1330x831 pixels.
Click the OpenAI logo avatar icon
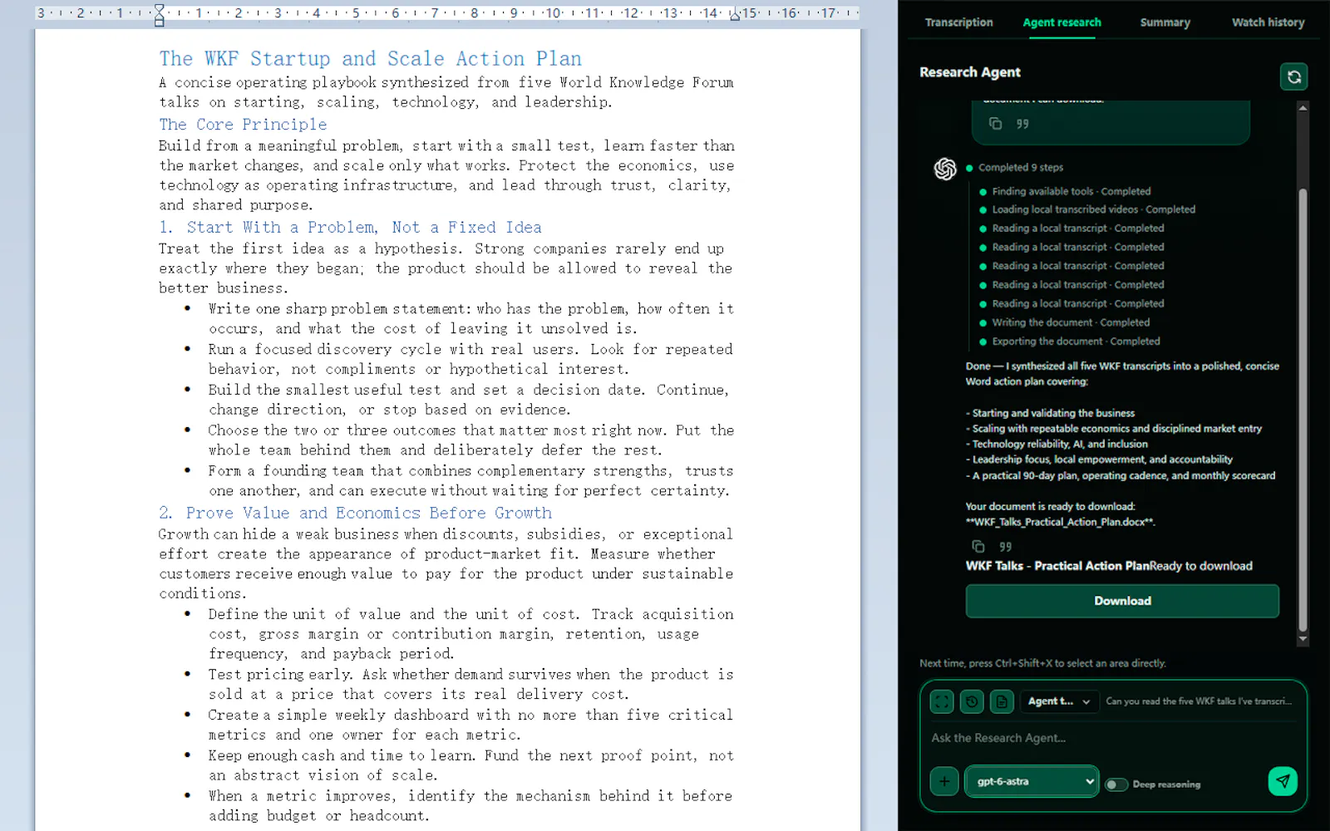click(945, 169)
